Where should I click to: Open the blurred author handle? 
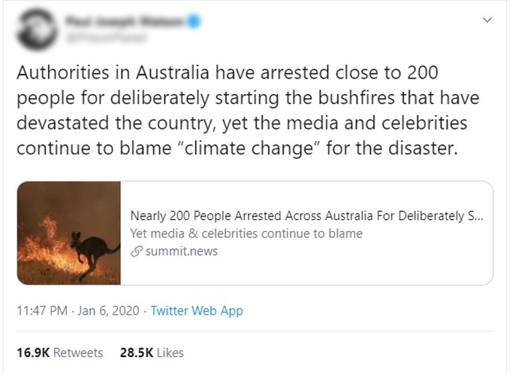[x=106, y=38]
